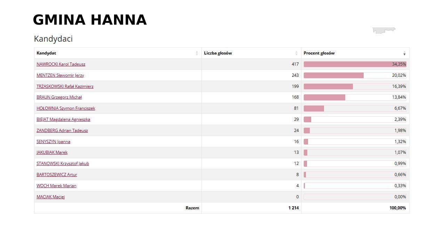This screenshot has height=250, width=445.
Task: Toggle Procent głosów sort arrow
Action: click(404, 53)
